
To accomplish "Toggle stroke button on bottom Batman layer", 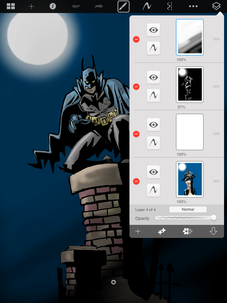I will pyautogui.click(x=153, y=190).
